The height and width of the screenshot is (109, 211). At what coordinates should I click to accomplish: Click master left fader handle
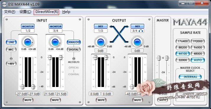(x=159, y=58)
